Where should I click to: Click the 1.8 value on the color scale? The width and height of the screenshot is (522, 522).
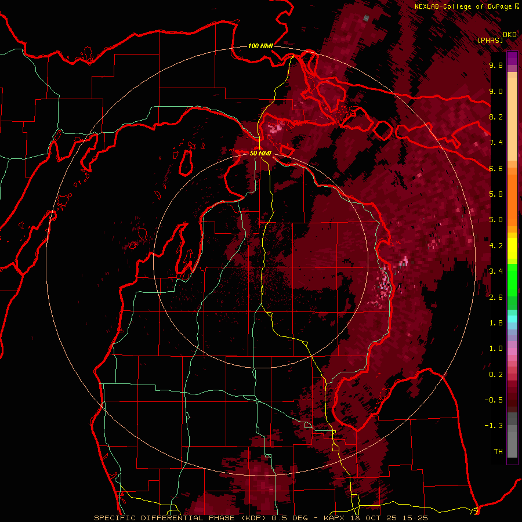click(496, 323)
